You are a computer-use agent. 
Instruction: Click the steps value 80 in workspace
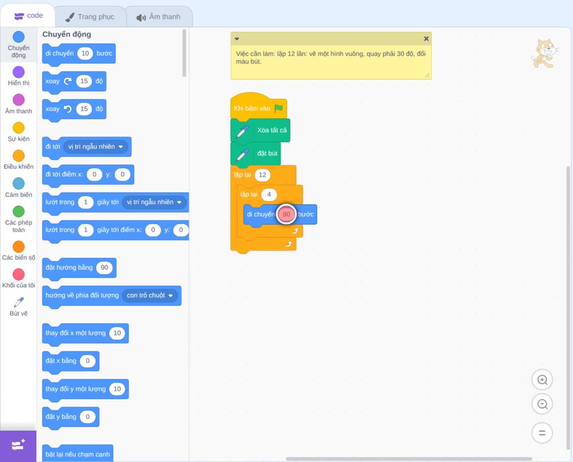(286, 214)
